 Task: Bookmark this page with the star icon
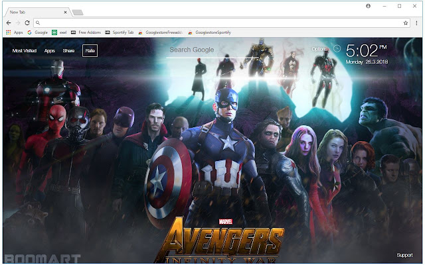pos(406,23)
